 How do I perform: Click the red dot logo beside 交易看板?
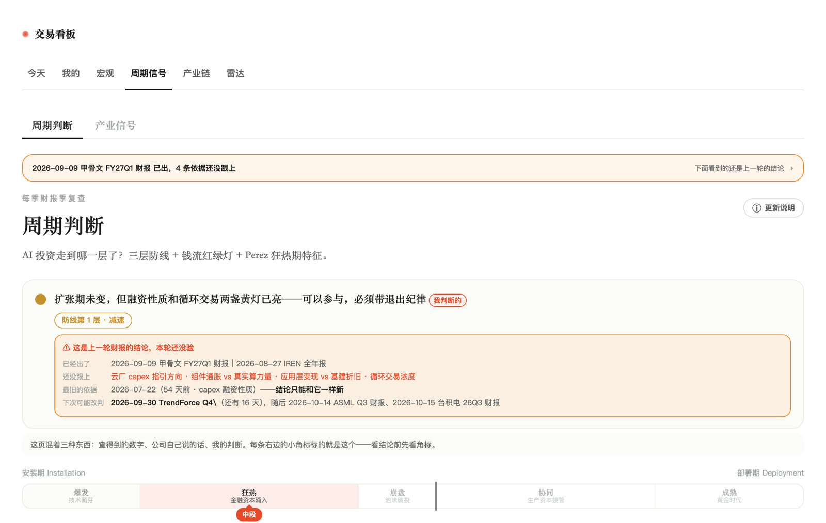tap(25, 34)
